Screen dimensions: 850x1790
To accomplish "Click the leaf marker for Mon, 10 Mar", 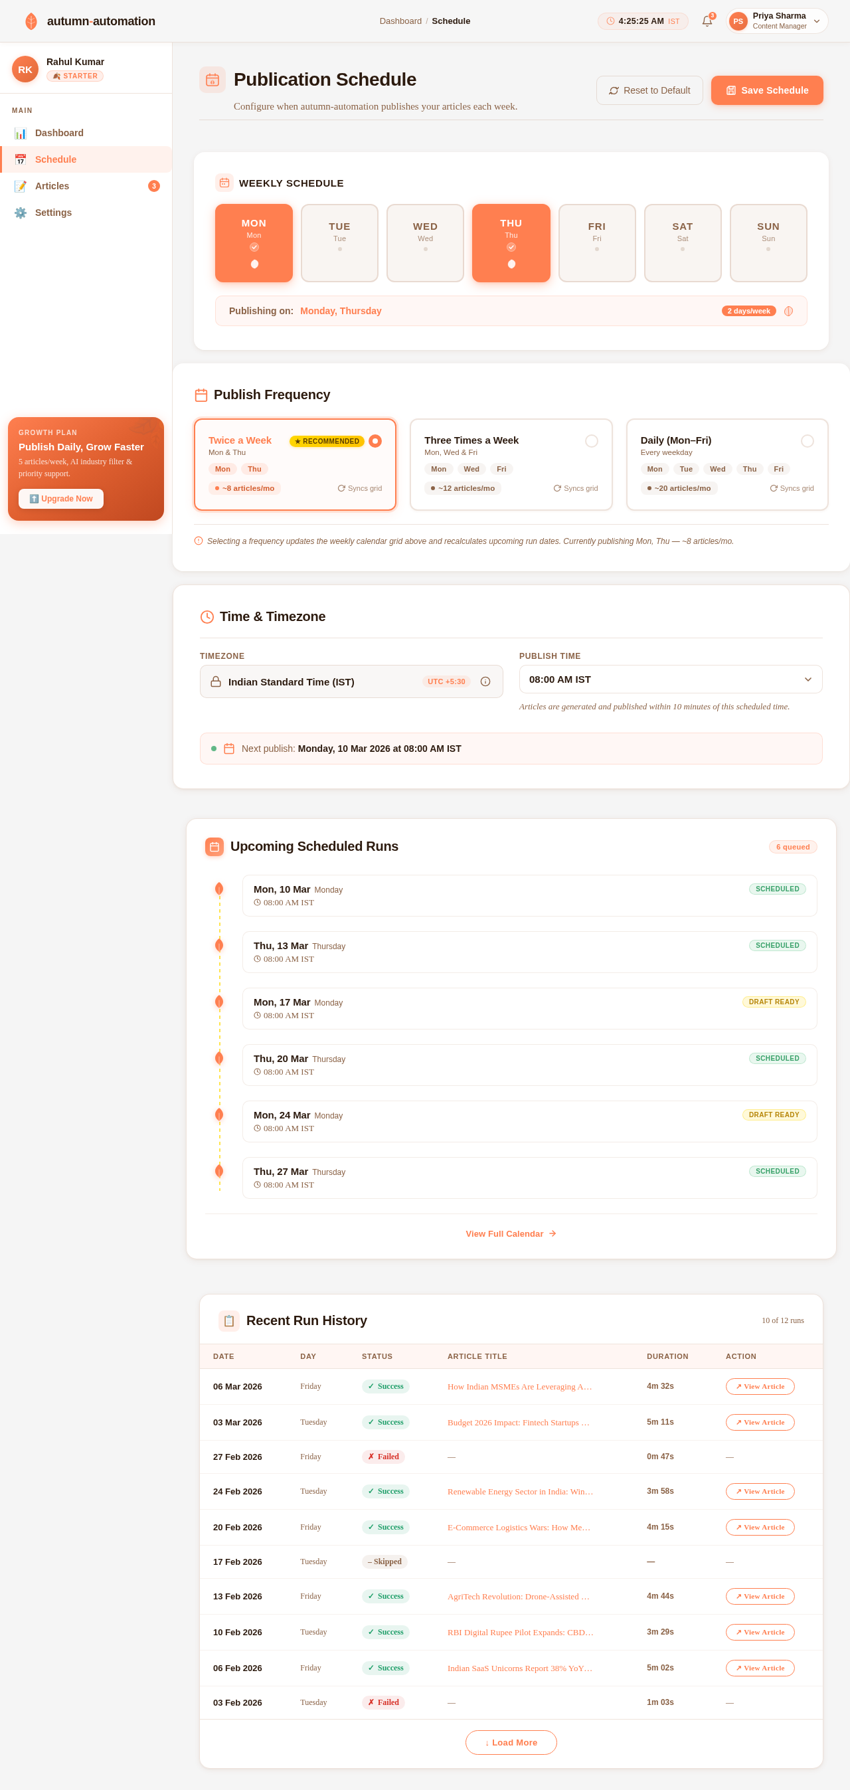I will point(219,889).
